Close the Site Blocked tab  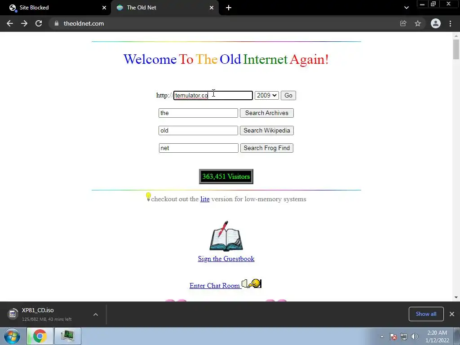(104, 8)
